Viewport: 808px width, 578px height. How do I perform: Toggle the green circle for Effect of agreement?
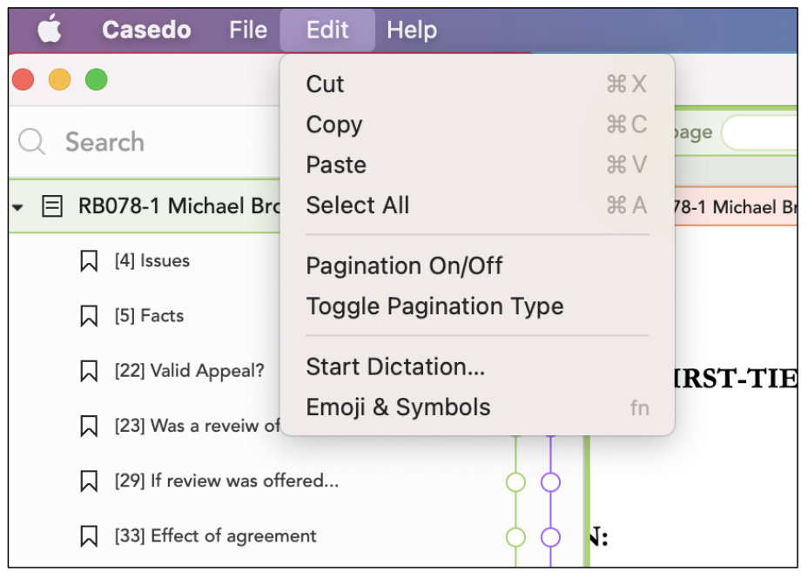(x=515, y=537)
